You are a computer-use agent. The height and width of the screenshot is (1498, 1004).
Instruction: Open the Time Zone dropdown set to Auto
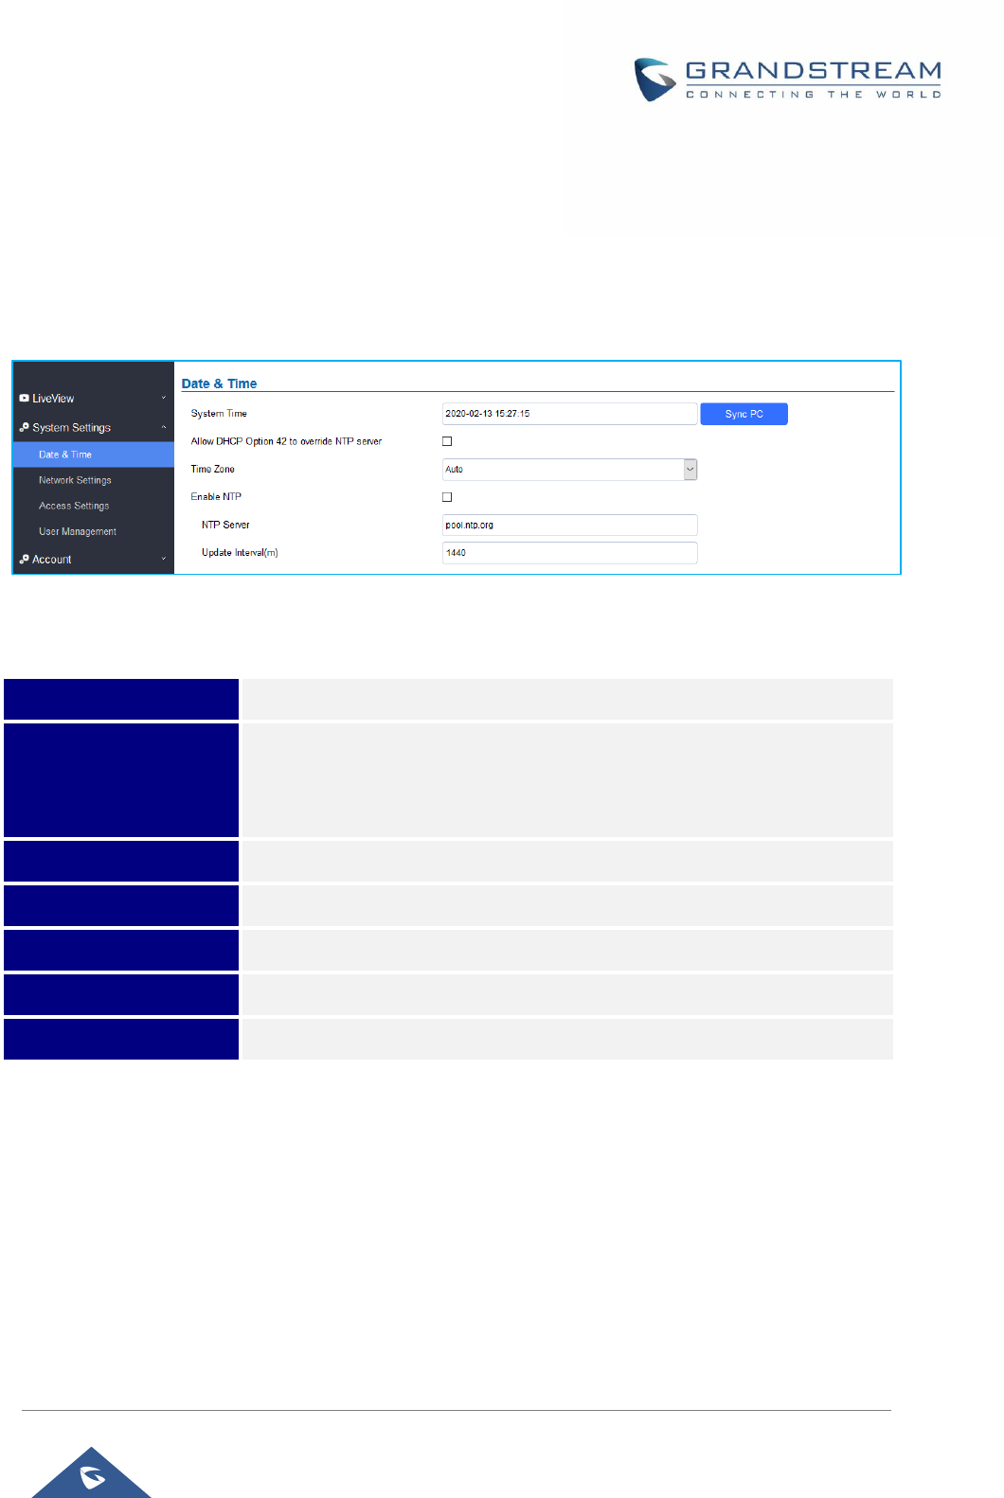coord(569,470)
